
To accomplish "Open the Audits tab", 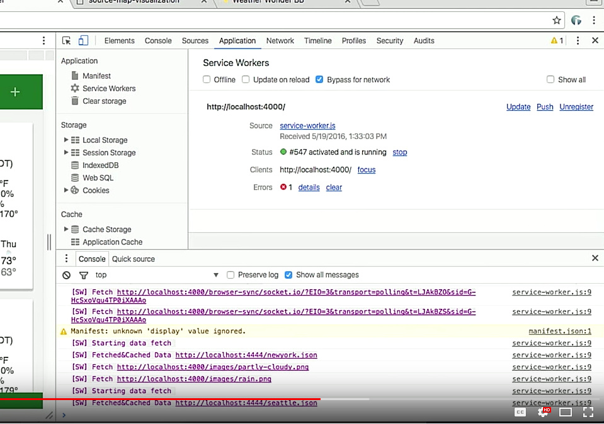I will pyautogui.click(x=424, y=40).
